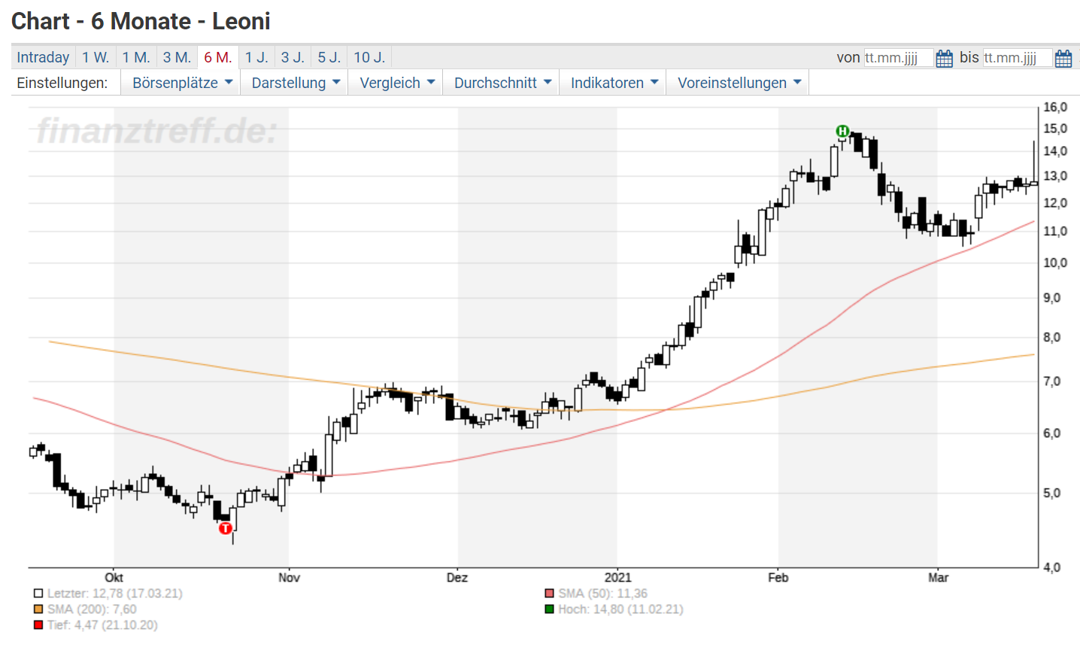The height and width of the screenshot is (653, 1080).
Task: Focus the 'bis' end date field
Action: pos(1018,58)
